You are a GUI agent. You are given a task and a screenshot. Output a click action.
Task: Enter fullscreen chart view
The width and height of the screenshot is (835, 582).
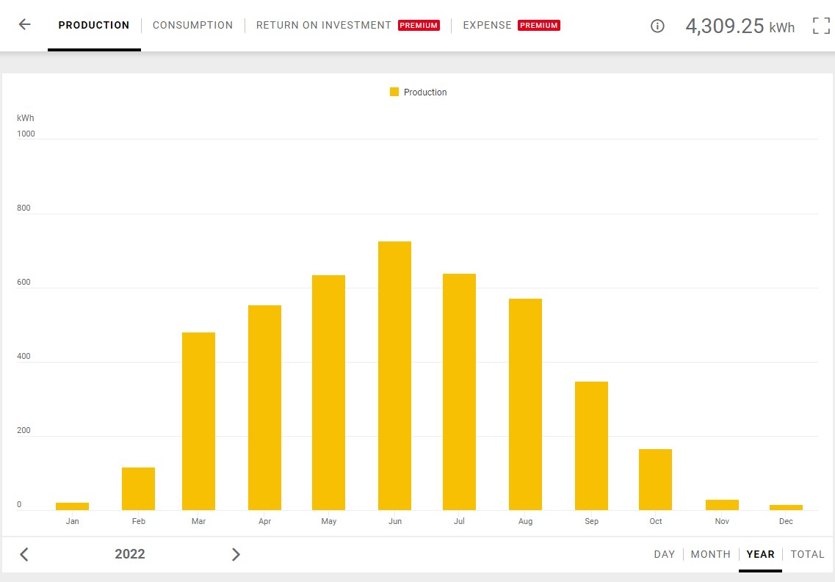[821, 26]
